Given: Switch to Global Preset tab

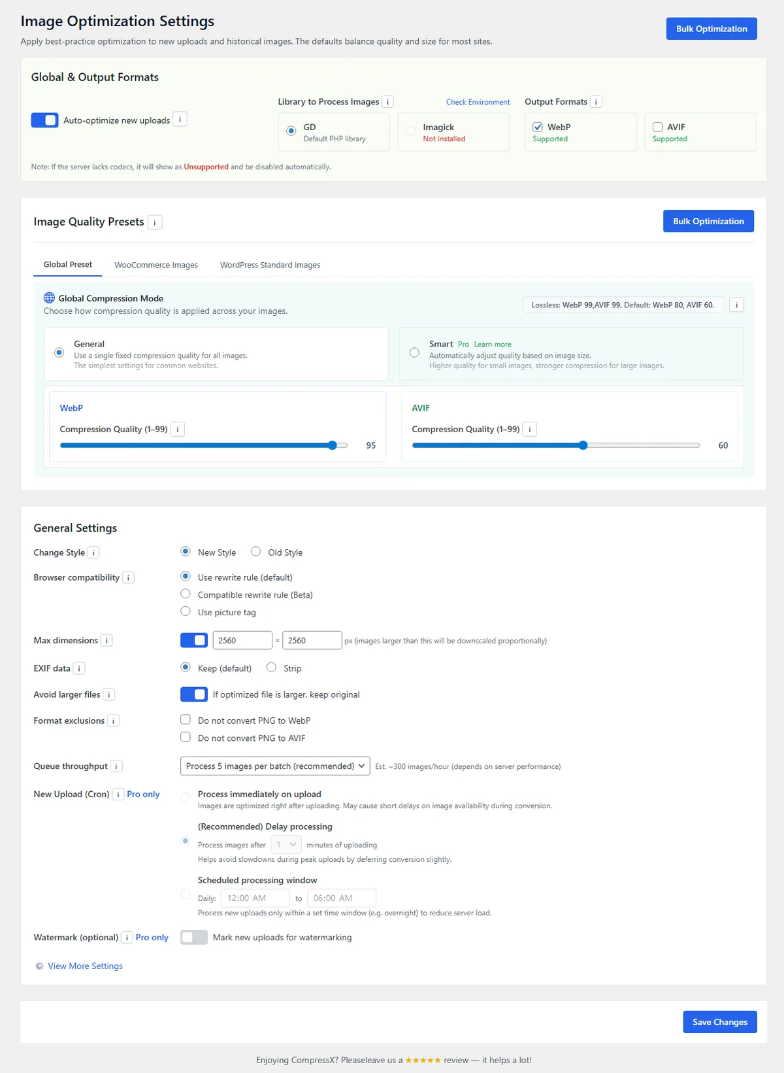Looking at the screenshot, I should pos(68,265).
